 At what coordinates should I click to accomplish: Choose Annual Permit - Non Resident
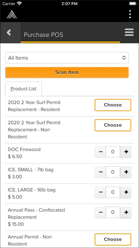[x=113, y=239]
